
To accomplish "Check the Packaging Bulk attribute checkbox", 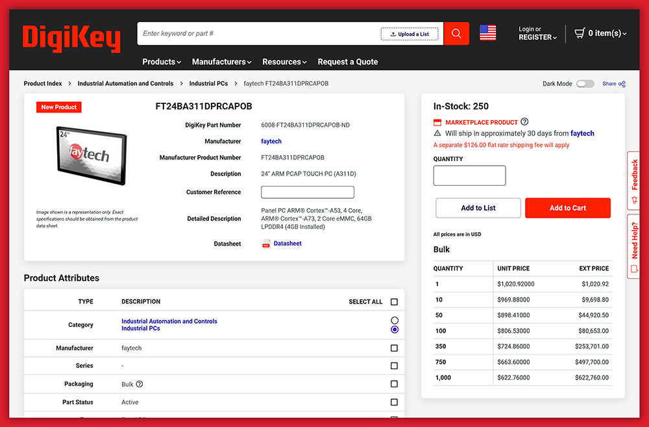I will pyautogui.click(x=394, y=384).
